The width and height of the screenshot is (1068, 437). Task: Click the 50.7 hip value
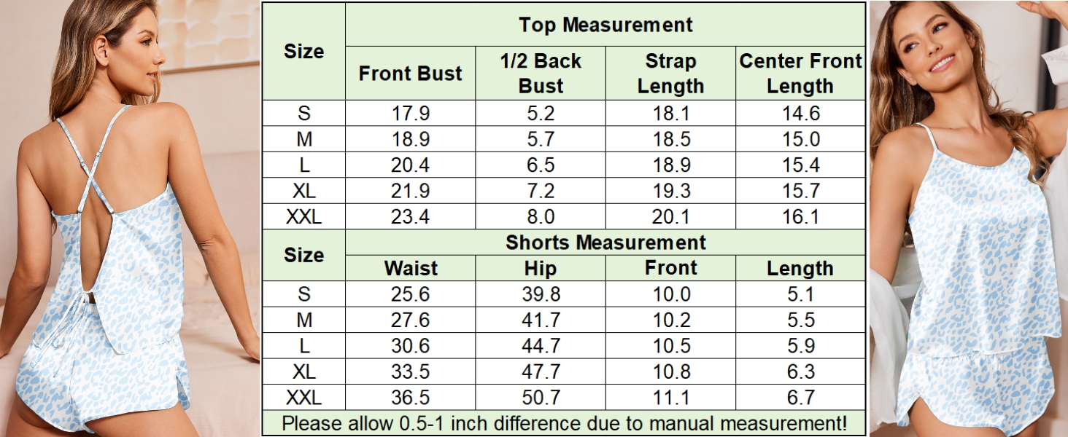click(x=541, y=398)
